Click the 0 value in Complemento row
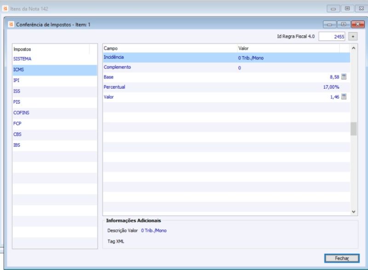The image size is (368, 270). (239, 68)
